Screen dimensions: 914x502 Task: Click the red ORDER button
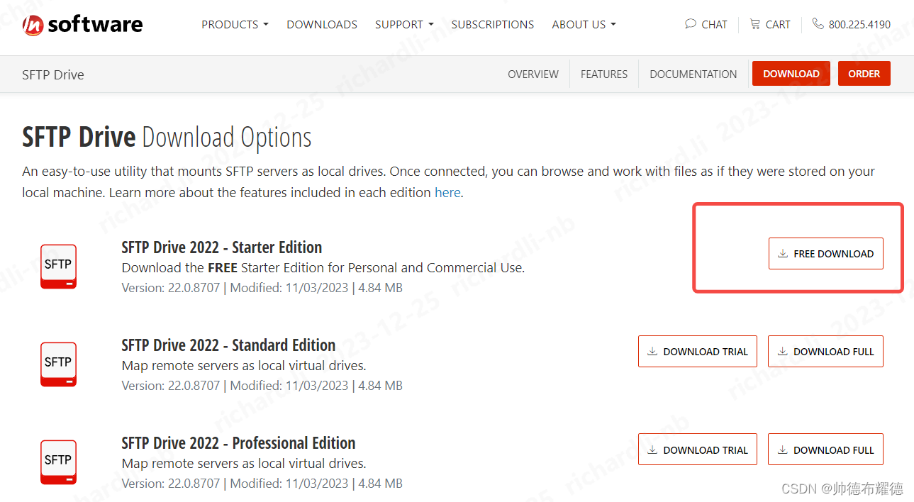tap(864, 73)
